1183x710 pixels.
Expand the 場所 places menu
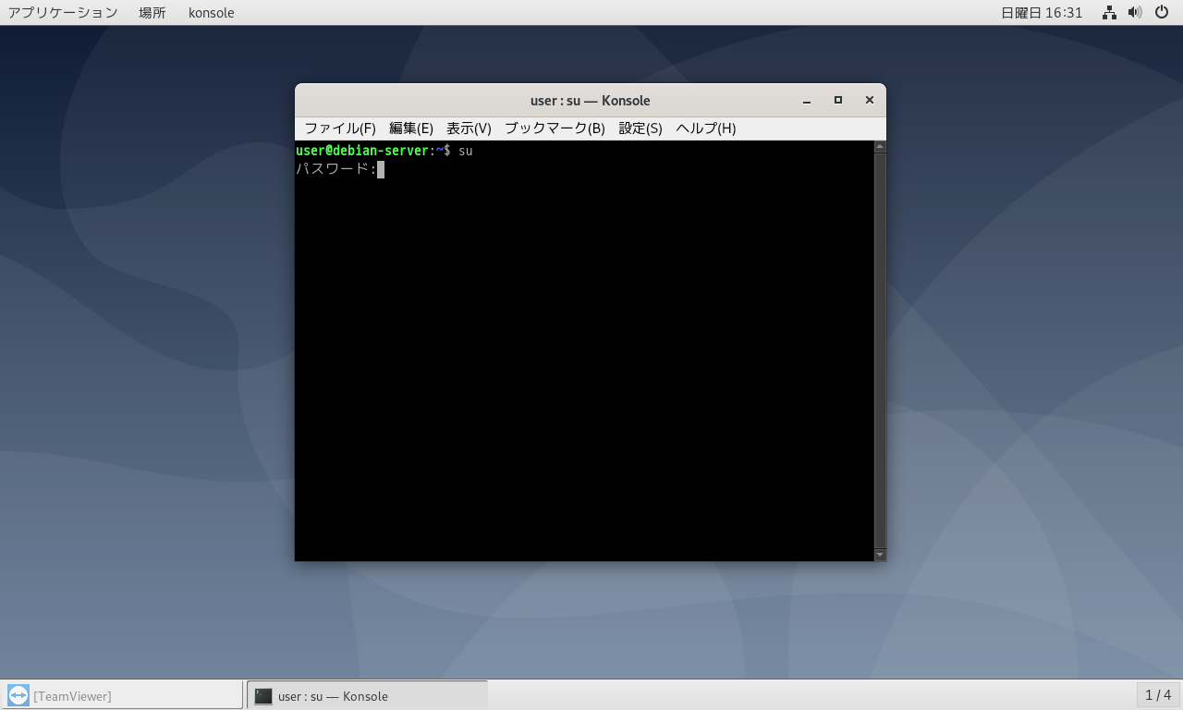(x=152, y=13)
